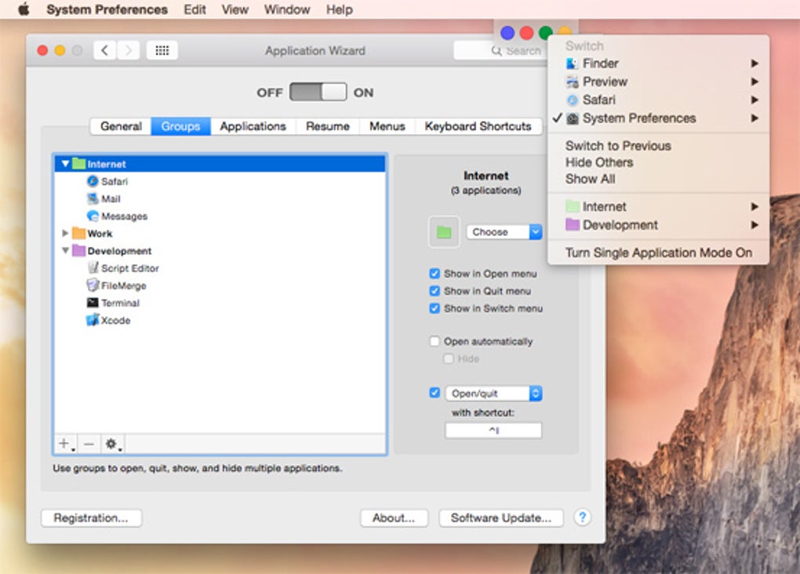Click the Xcode icon in tree
Image resolution: width=800 pixels, height=574 pixels.
(x=93, y=320)
